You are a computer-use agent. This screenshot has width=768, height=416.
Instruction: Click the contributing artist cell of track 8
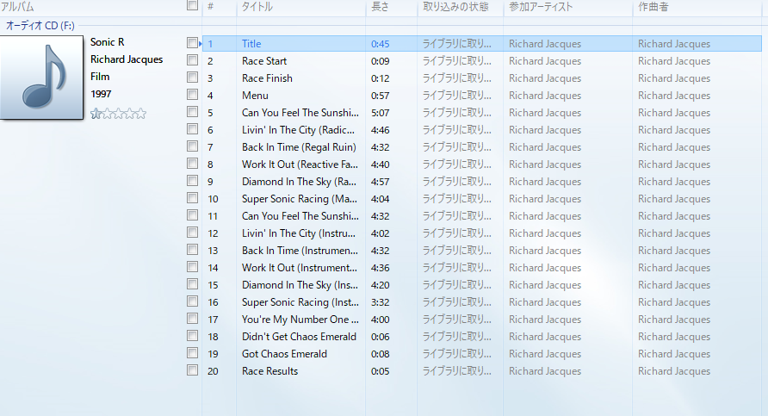coord(545,165)
